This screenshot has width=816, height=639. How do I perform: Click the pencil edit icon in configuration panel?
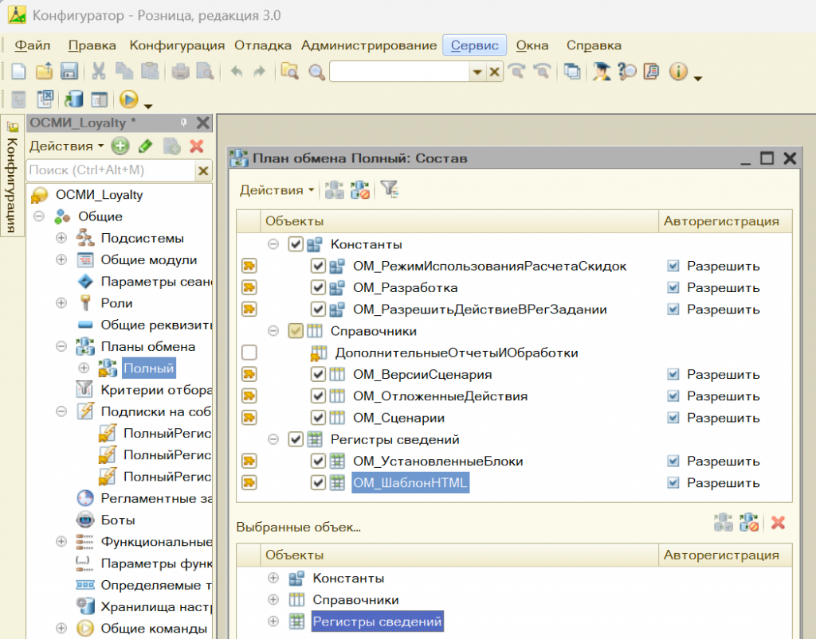(145, 146)
